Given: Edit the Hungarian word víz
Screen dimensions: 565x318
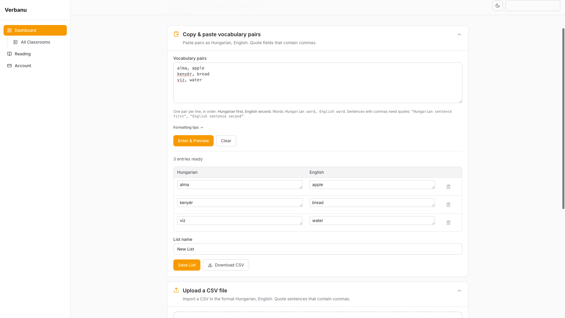Looking at the screenshot, I should point(240,221).
